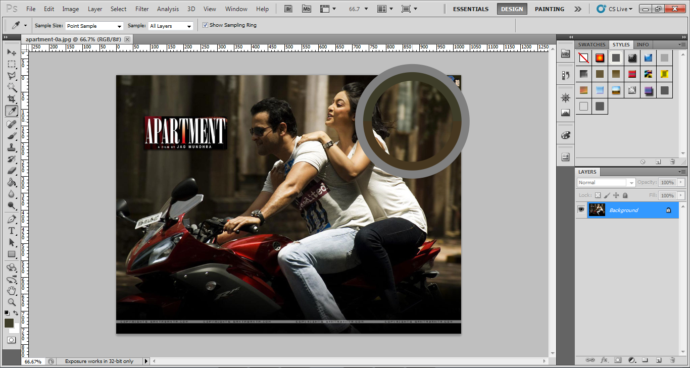Select the History Brush tool
Screen dimensions: 690x368
pos(11,159)
